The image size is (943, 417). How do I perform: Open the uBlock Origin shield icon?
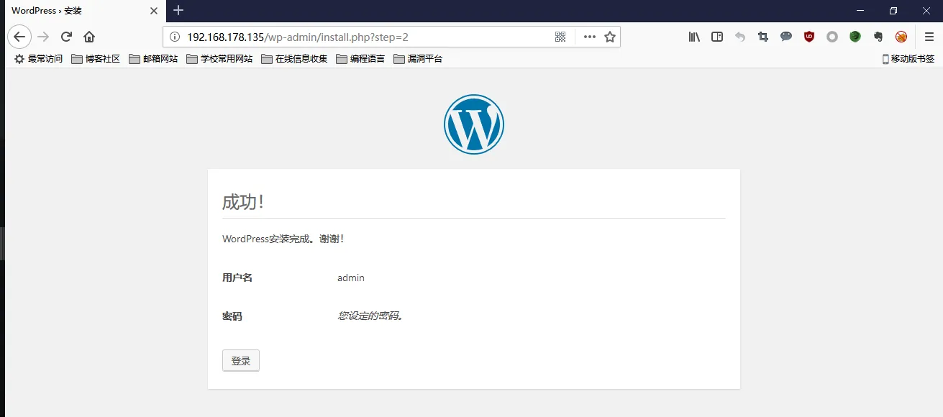click(x=809, y=37)
